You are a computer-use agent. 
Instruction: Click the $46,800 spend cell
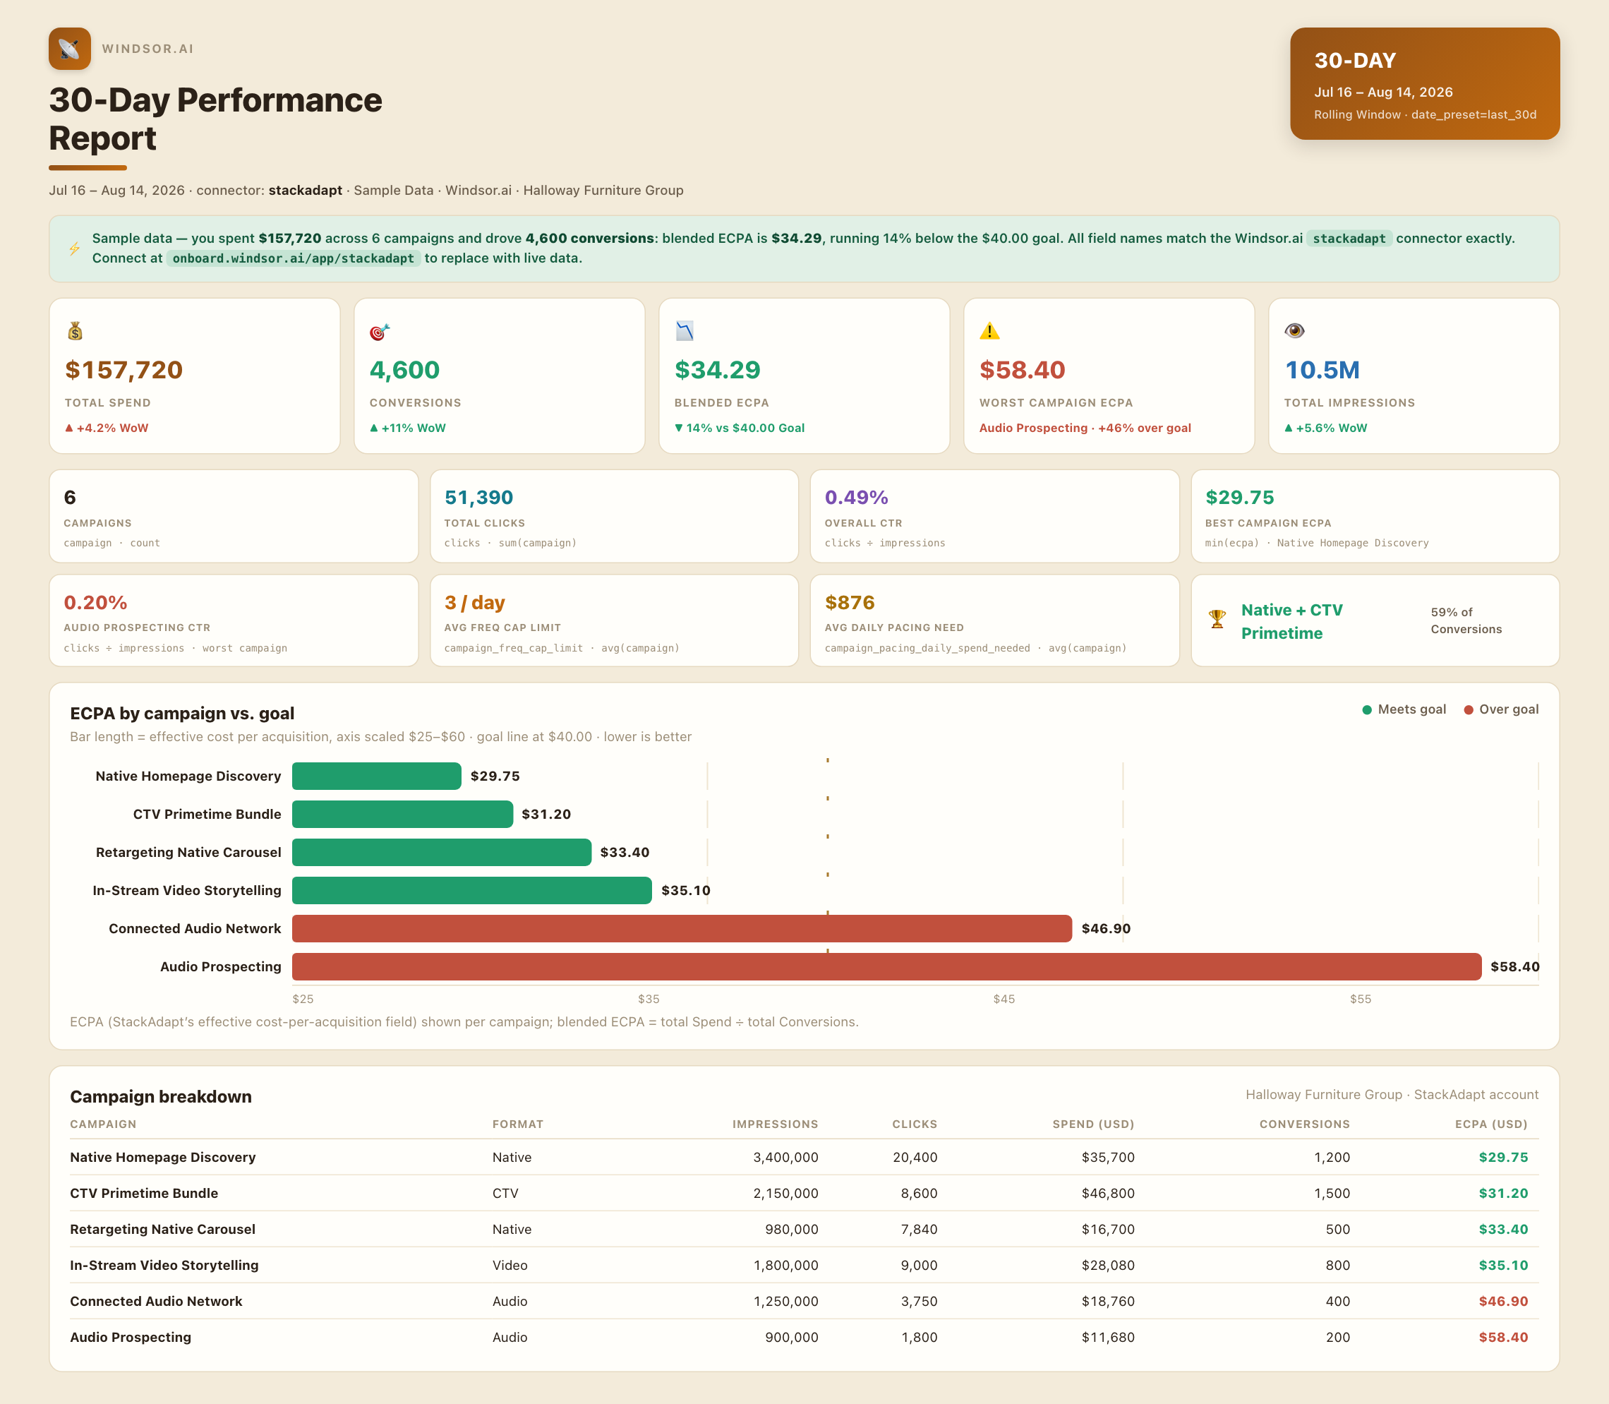click(1109, 1193)
